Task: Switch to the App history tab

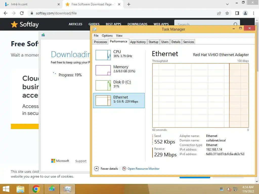Action: point(138,42)
